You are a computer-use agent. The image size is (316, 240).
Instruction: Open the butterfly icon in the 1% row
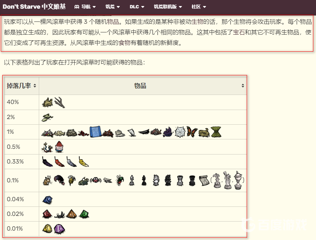tap(192, 132)
